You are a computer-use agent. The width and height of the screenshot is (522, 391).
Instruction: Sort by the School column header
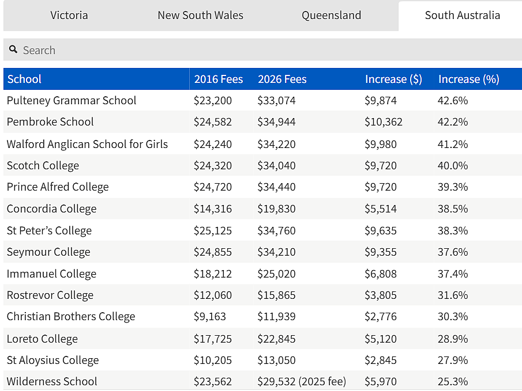[x=24, y=79]
